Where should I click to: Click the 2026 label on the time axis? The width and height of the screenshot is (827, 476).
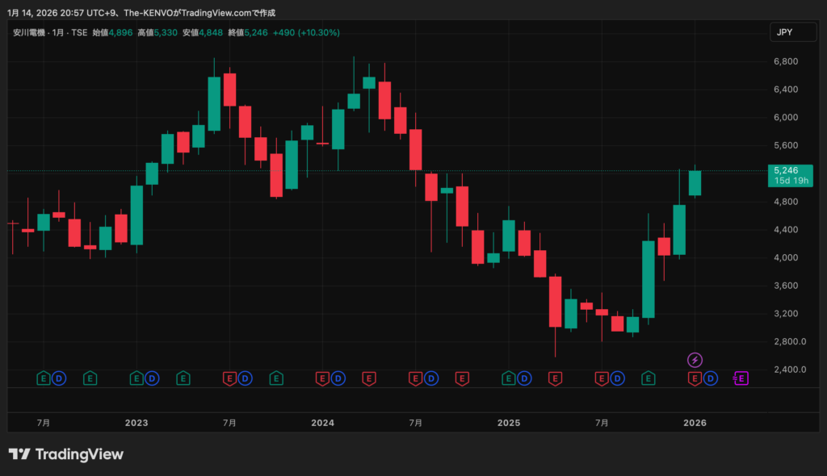(x=695, y=423)
